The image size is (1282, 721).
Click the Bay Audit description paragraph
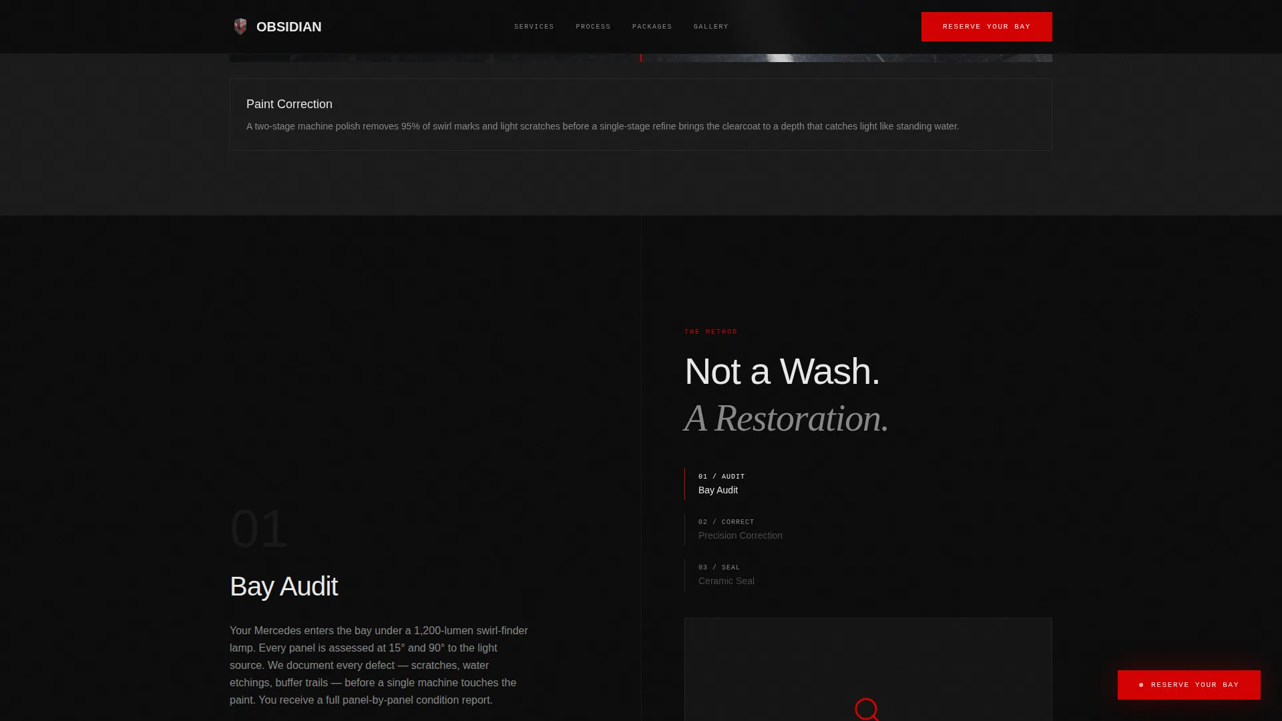pyautogui.click(x=379, y=666)
